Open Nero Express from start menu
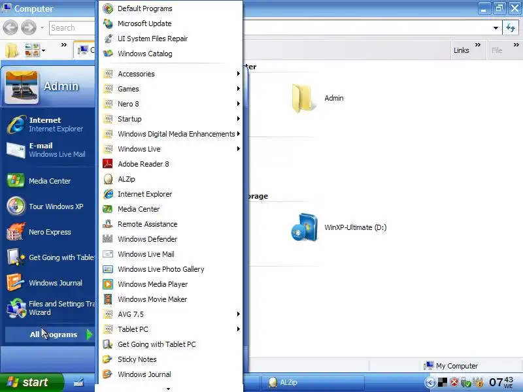The width and height of the screenshot is (523, 392). pyautogui.click(x=50, y=232)
